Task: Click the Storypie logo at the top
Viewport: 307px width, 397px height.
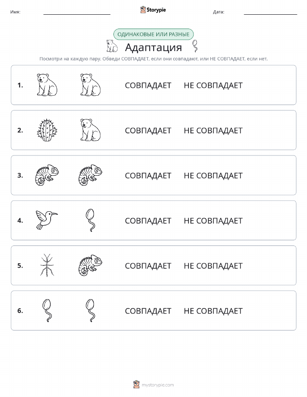Action: tap(153, 10)
